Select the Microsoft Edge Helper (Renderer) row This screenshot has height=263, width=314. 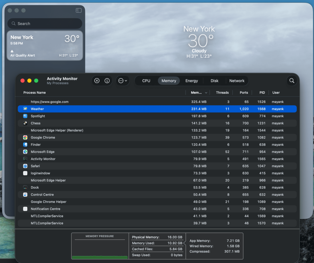[157, 130]
